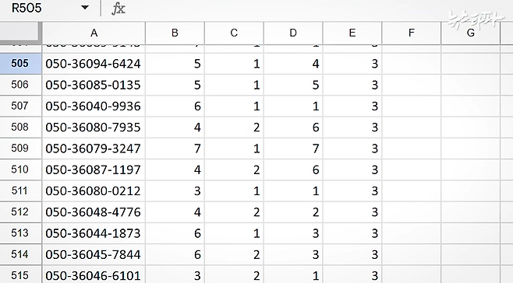513x283 pixels.
Task: Click cell with 050-36080-7935
Action: 94,128
